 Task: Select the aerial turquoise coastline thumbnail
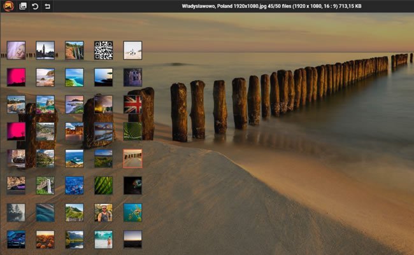(75, 78)
